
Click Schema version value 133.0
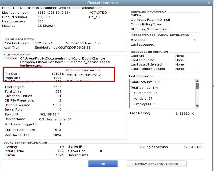(x=57, y=105)
